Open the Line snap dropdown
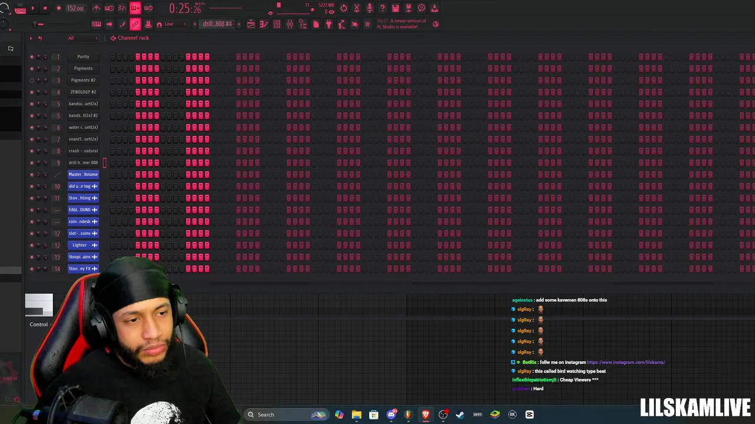Image resolution: width=755 pixels, height=424 pixels. 175,24
